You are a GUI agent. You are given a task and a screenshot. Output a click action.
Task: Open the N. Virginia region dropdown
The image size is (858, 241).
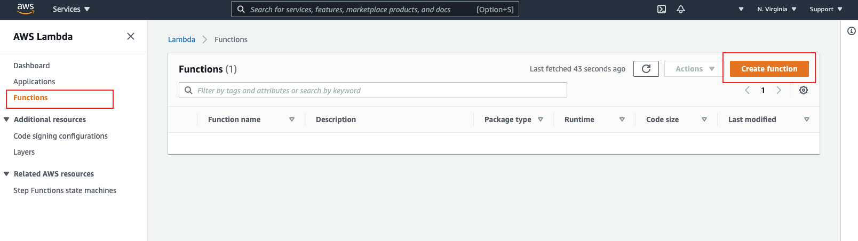pyautogui.click(x=777, y=9)
